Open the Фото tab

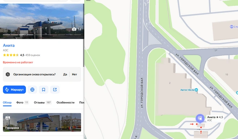click(x=22, y=102)
